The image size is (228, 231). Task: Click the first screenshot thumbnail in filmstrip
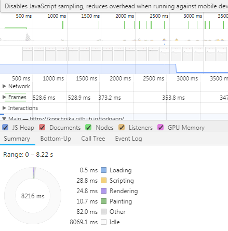click(x=28, y=54)
